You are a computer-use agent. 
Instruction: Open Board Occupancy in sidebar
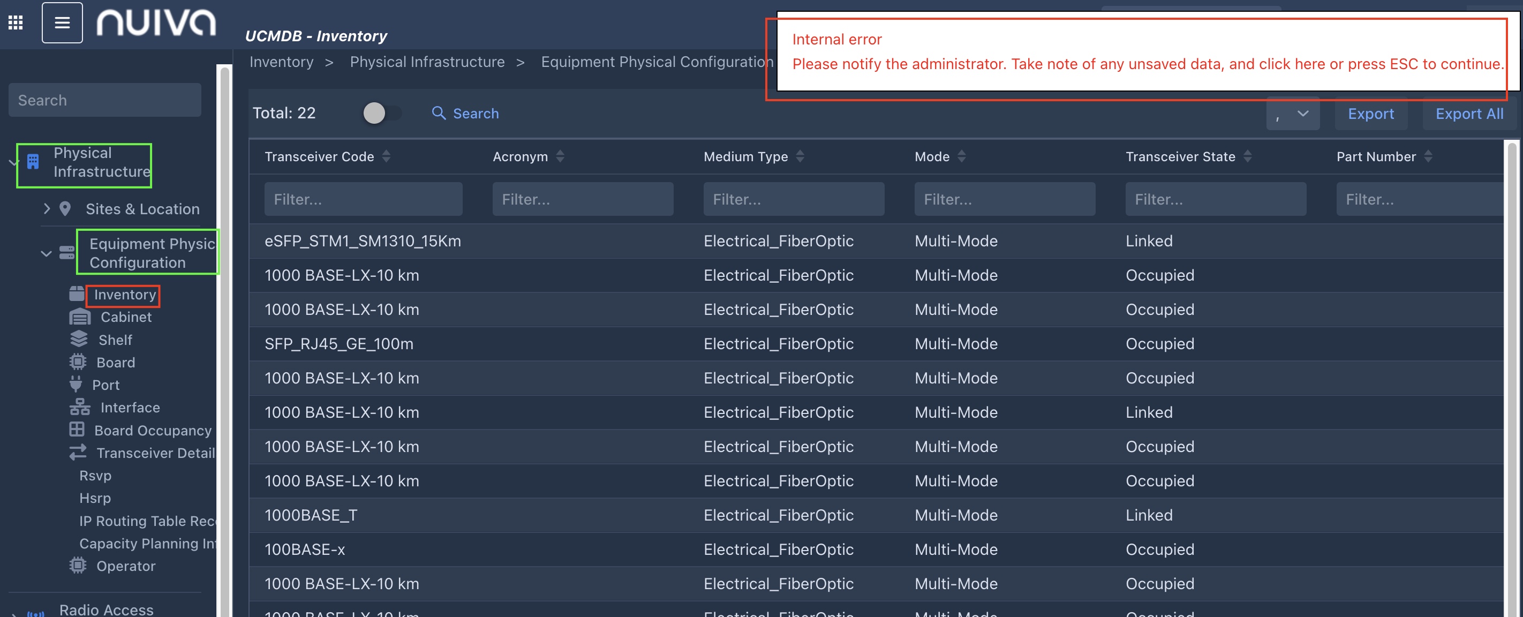[x=153, y=430]
